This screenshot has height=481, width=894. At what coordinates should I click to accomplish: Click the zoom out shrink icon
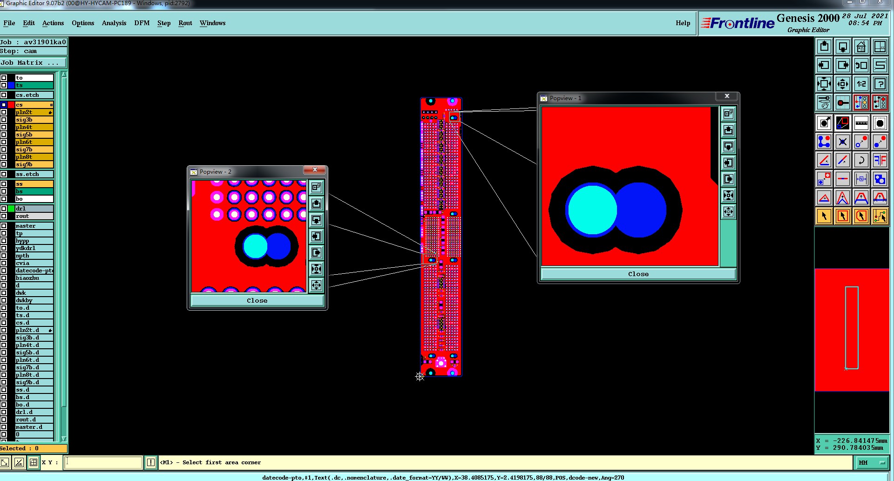tap(843, 84)
